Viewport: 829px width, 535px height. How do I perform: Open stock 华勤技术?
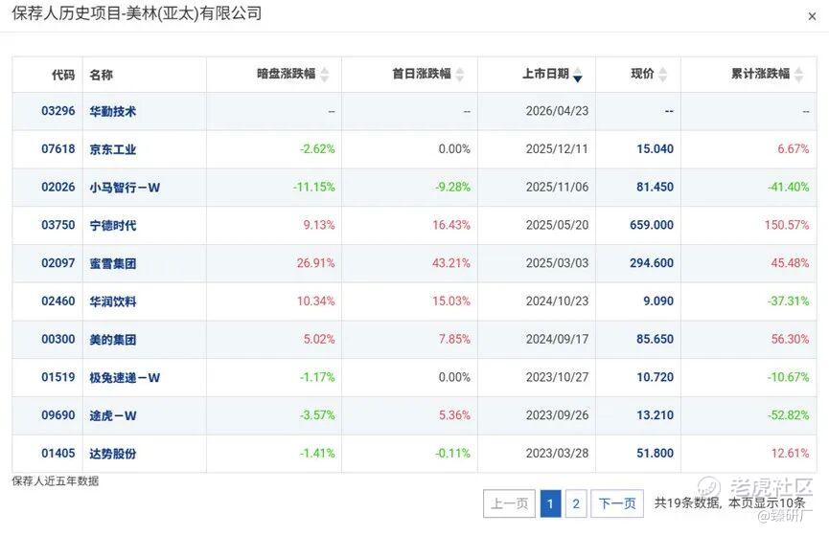click(113, 111)
